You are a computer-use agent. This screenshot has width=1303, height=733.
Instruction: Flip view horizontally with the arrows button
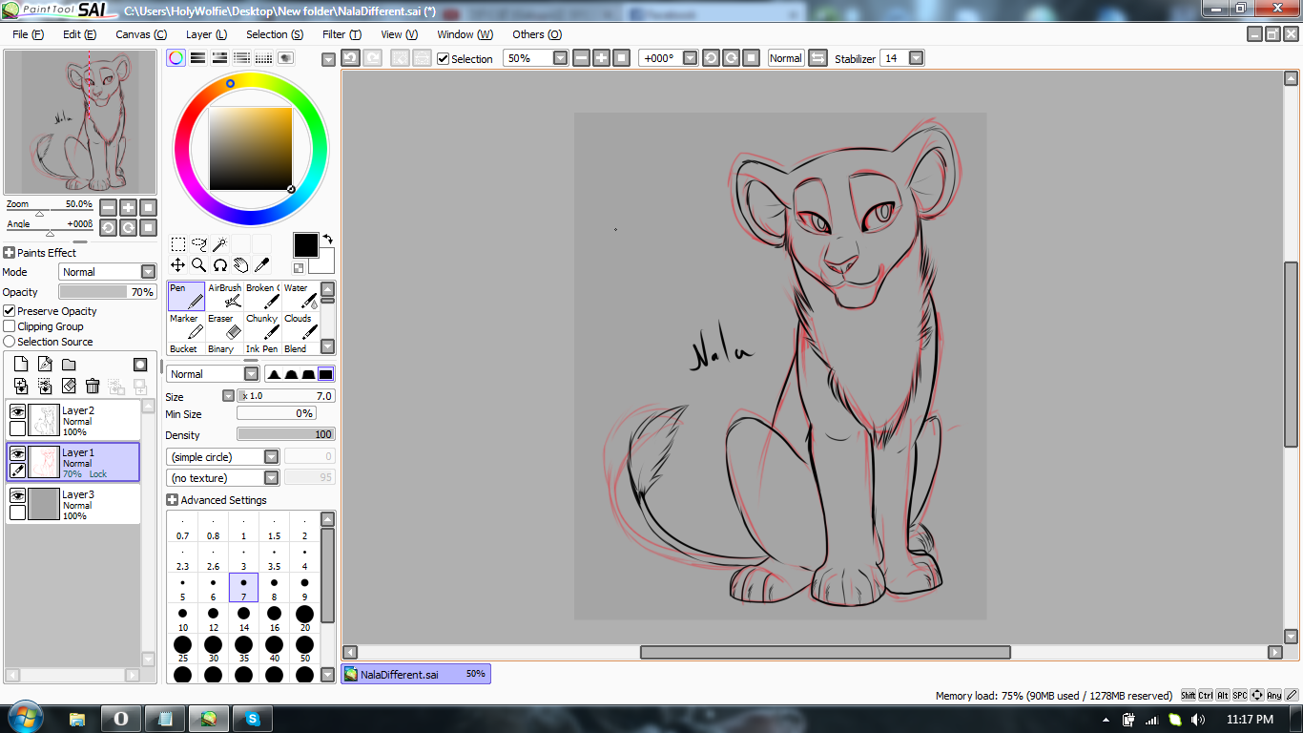pyautogui.click(x=818, y=58)
